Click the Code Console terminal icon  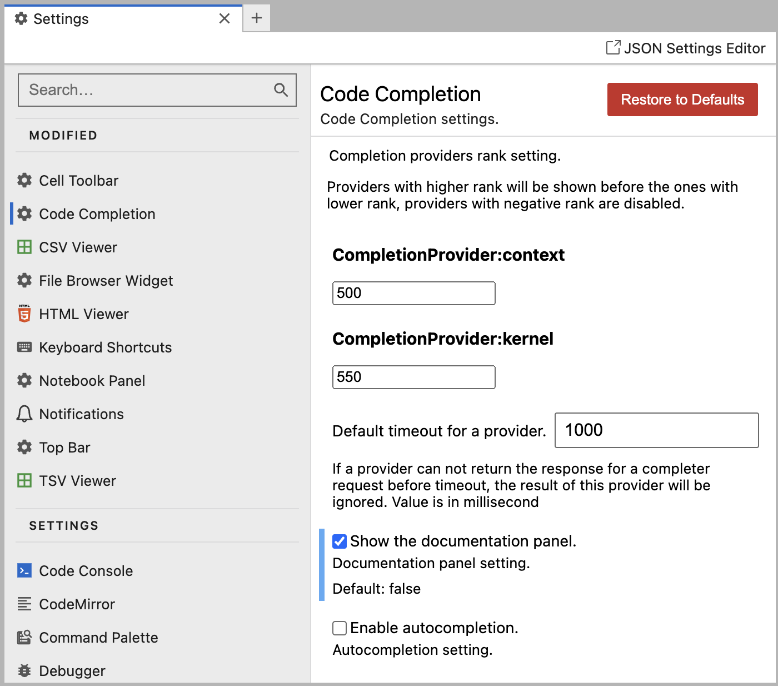point(24,571)
